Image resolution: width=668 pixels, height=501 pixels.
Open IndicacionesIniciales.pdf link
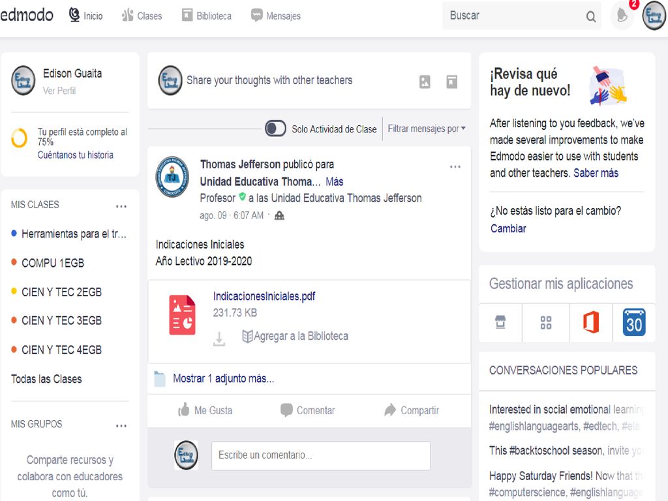point(264,296)
